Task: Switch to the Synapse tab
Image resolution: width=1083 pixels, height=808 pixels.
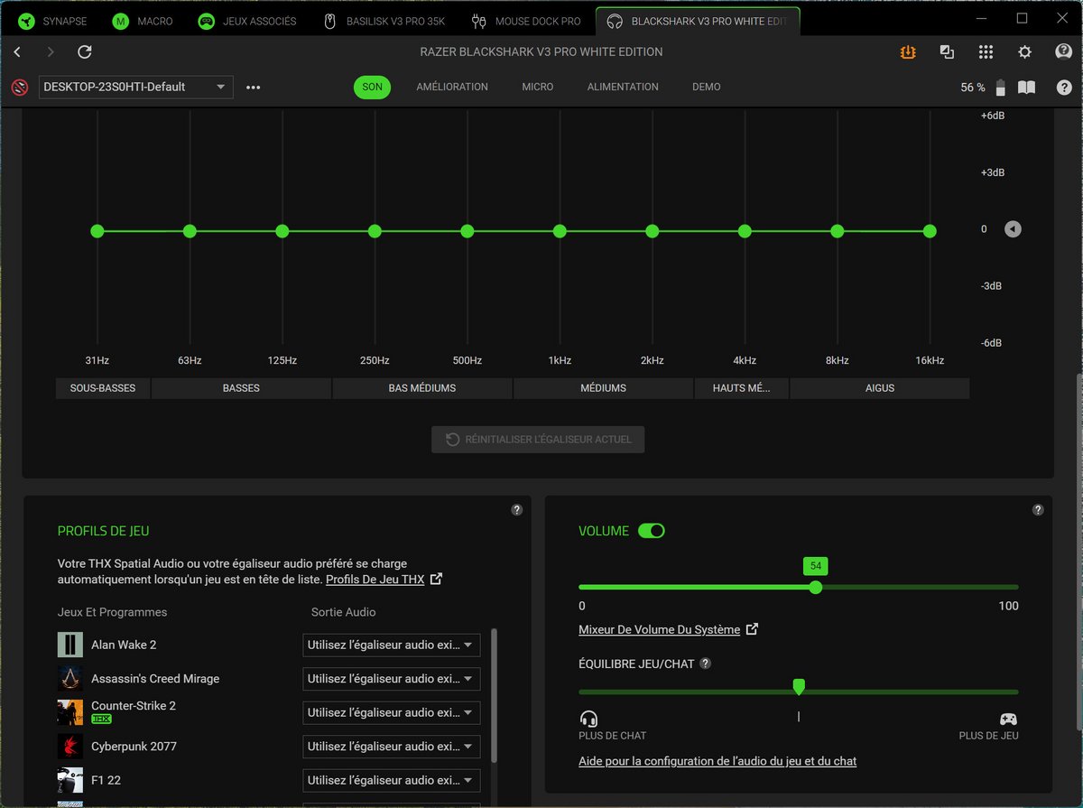Action: click(53, 21)
